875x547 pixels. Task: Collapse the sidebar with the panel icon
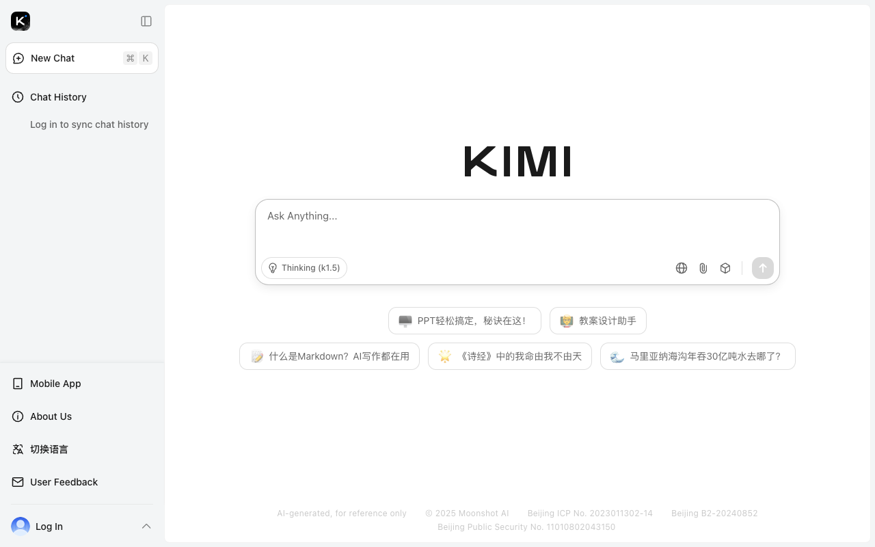(x=146, y=21)
